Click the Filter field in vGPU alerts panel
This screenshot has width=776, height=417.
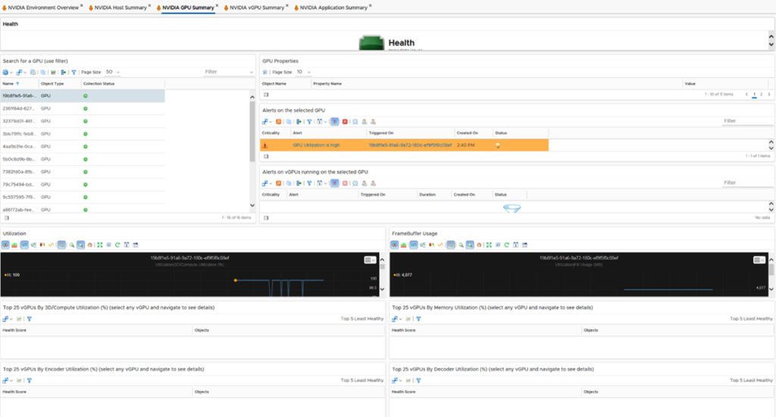pyautogui.click(x=747, y=183)
